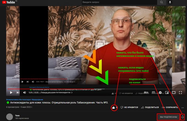187x121 pixels.
Task: Like the video with thumbs up
Action: (x=114, y=107)
